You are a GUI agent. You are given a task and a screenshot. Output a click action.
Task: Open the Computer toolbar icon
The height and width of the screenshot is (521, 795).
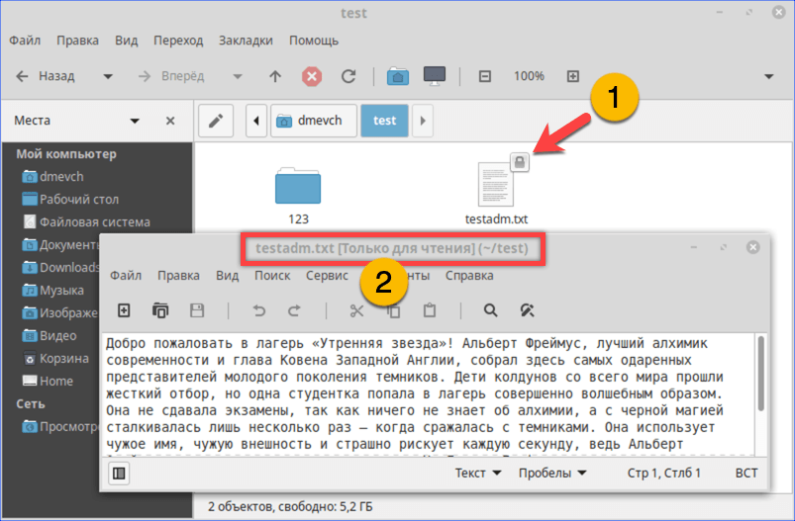pyautogui.click(x=435, y=76)
